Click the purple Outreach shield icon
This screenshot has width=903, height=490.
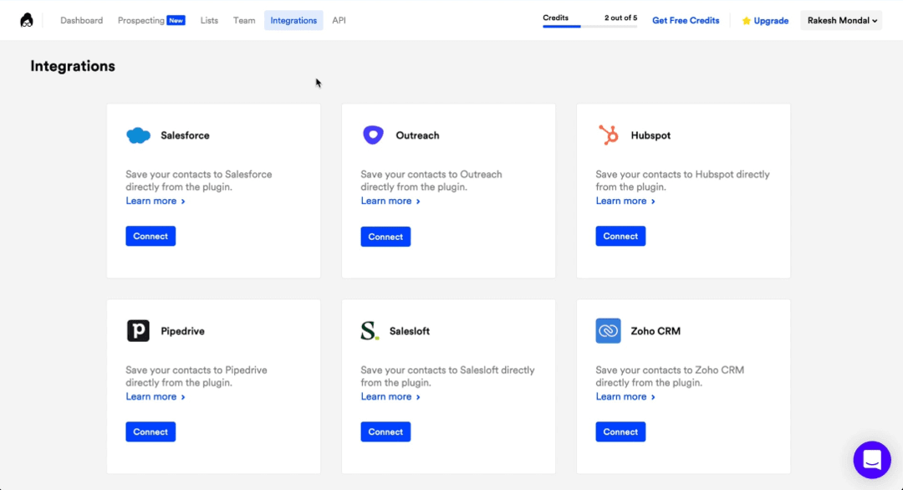tap(372, 134)
